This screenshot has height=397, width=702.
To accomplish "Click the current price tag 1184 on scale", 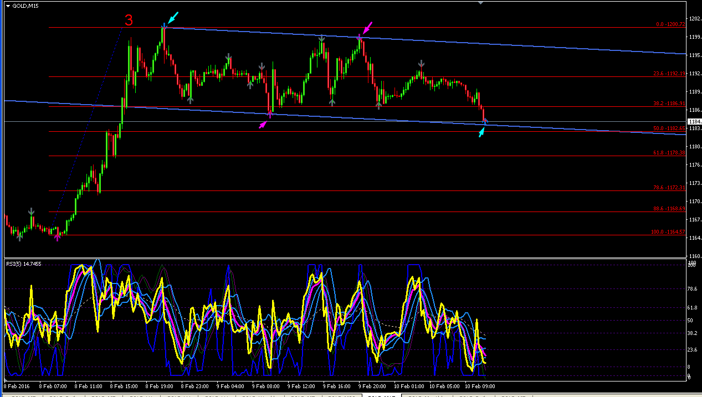I will pyautogui.click(x=694, y=121).
